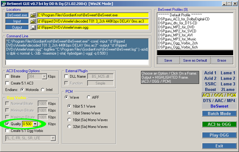Select DSPguru_Ogg_Vorbis_2ch profile
The image size is (239, 152).
click(x=178, y=43)
